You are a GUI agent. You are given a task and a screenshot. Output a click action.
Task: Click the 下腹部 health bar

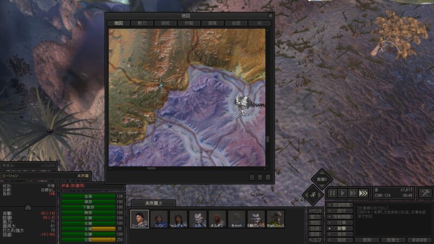[88, 207]
